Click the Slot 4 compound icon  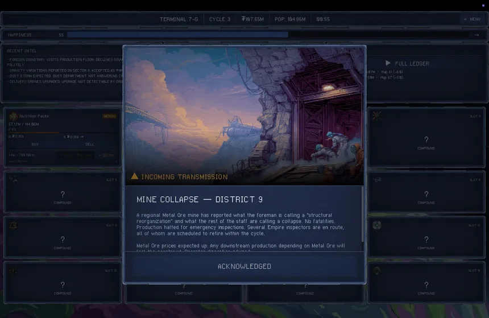pos(376,116)
